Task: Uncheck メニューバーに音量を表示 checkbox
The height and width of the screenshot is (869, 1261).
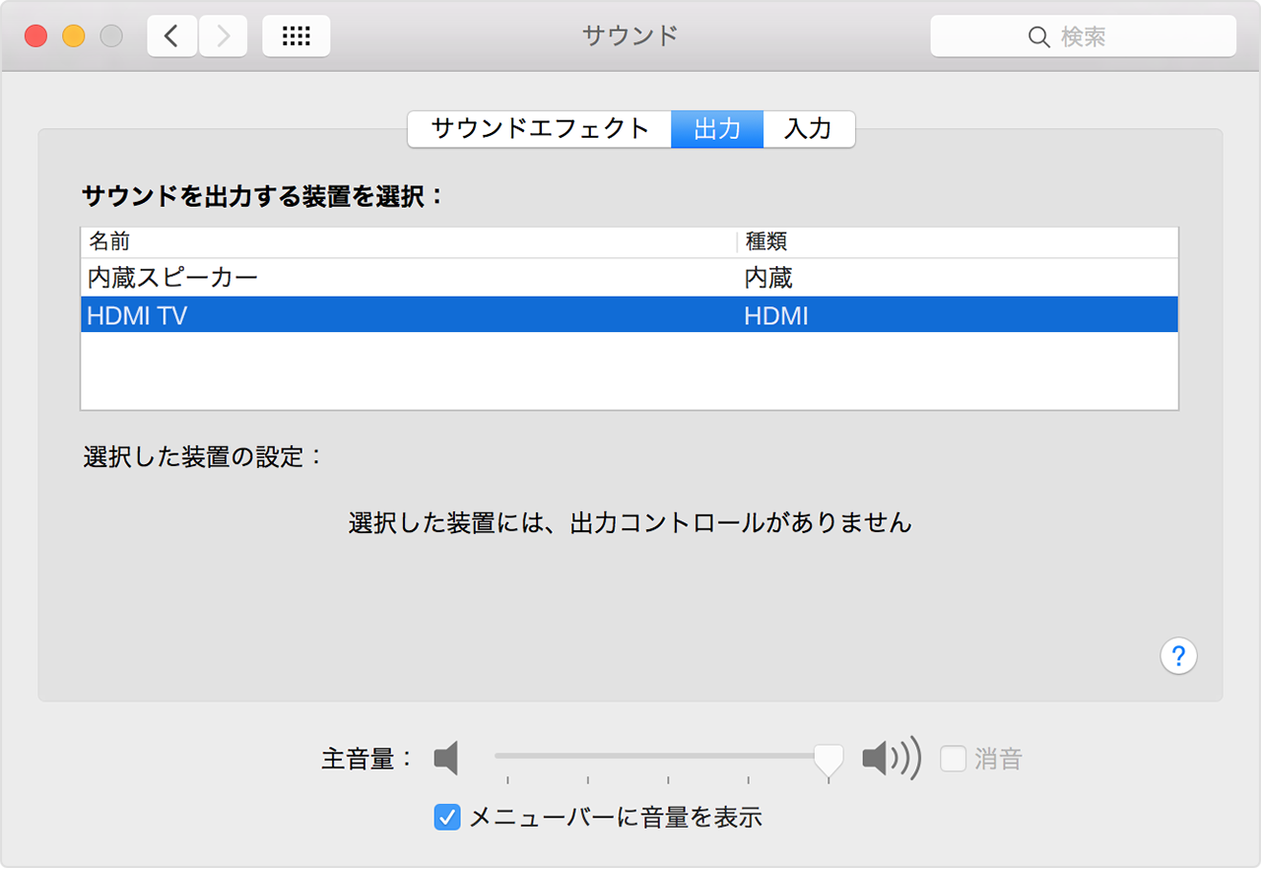Action: coord(447,817)
